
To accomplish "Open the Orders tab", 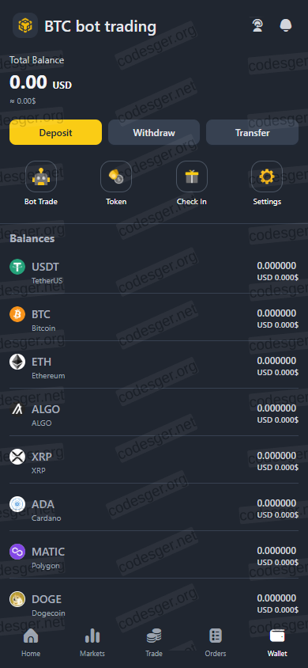I will (216, 643).
